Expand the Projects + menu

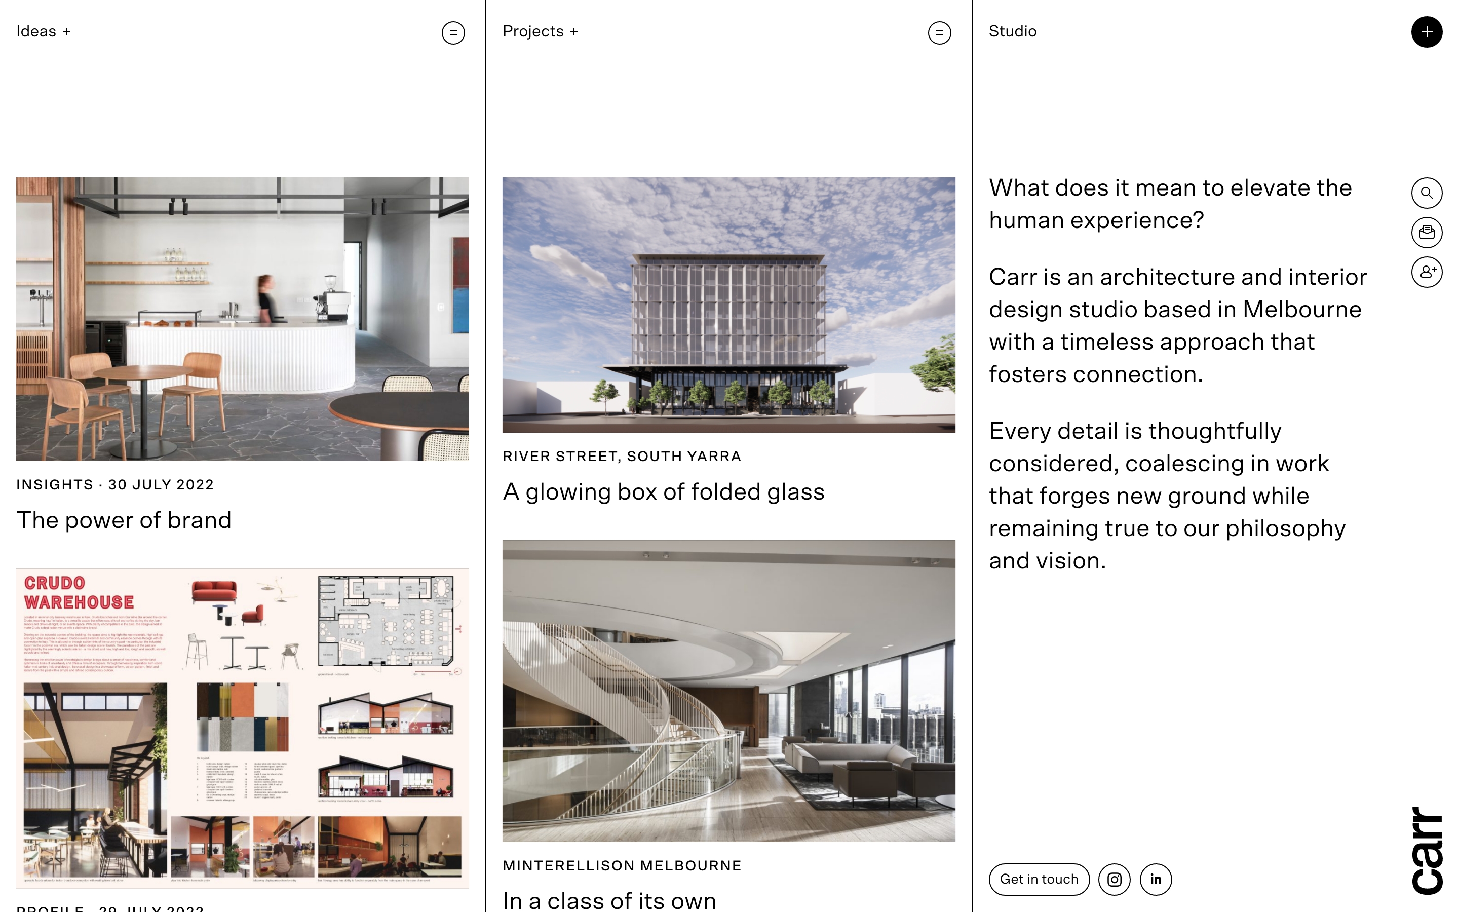click(540, 31)
